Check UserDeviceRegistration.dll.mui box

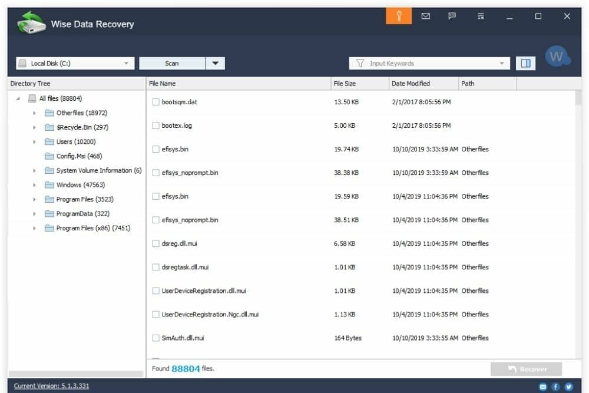[x=155, y=291]
